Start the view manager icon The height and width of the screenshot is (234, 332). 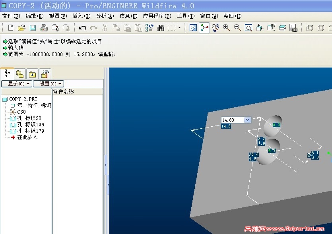(293, 28)
